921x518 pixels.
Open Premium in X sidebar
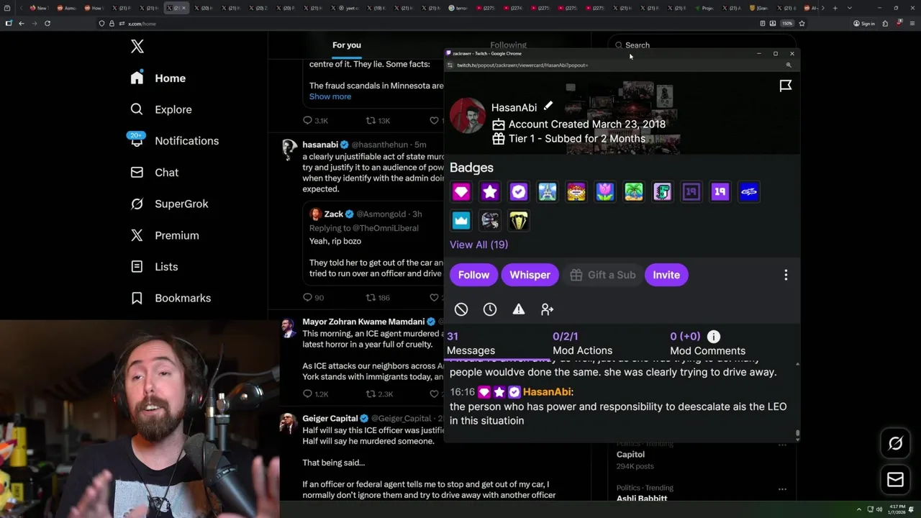tap(165, 235)
